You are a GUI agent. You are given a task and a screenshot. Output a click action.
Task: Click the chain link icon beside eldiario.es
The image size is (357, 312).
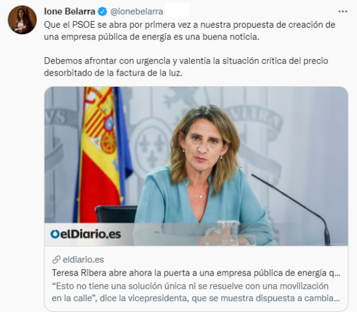point(56,260)
